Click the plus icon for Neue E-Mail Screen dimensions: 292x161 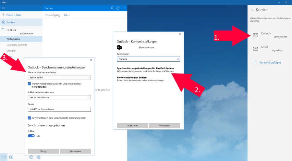3,15
